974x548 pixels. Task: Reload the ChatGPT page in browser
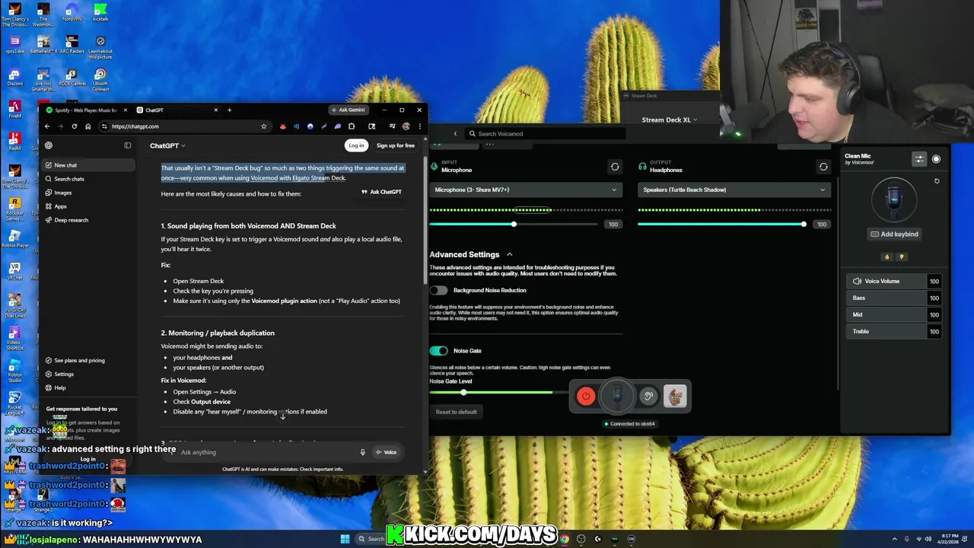pos(74,126)
